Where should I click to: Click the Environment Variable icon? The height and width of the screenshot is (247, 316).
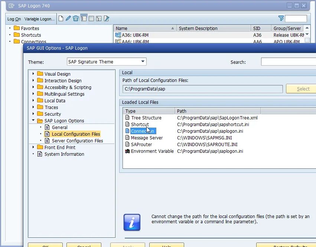(127, 151)
